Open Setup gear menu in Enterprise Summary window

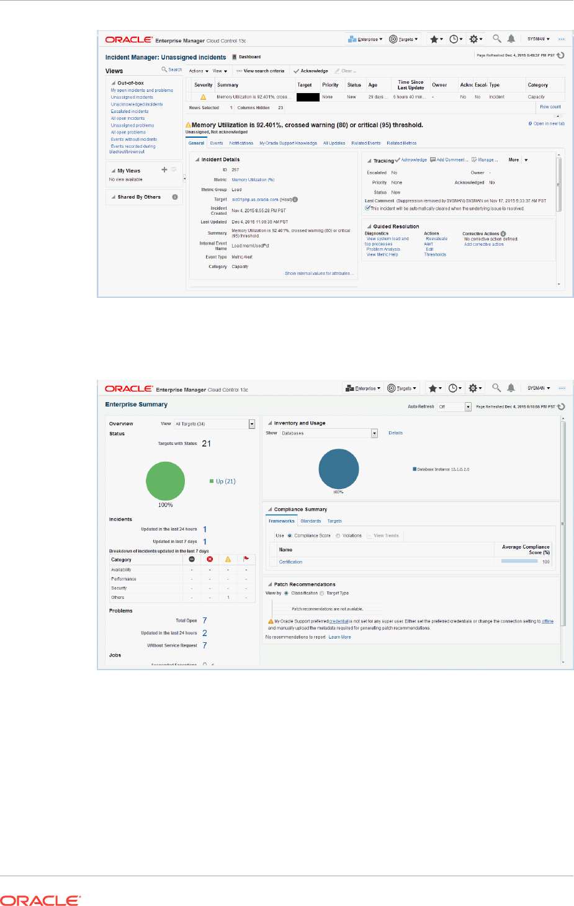(475, 388)
